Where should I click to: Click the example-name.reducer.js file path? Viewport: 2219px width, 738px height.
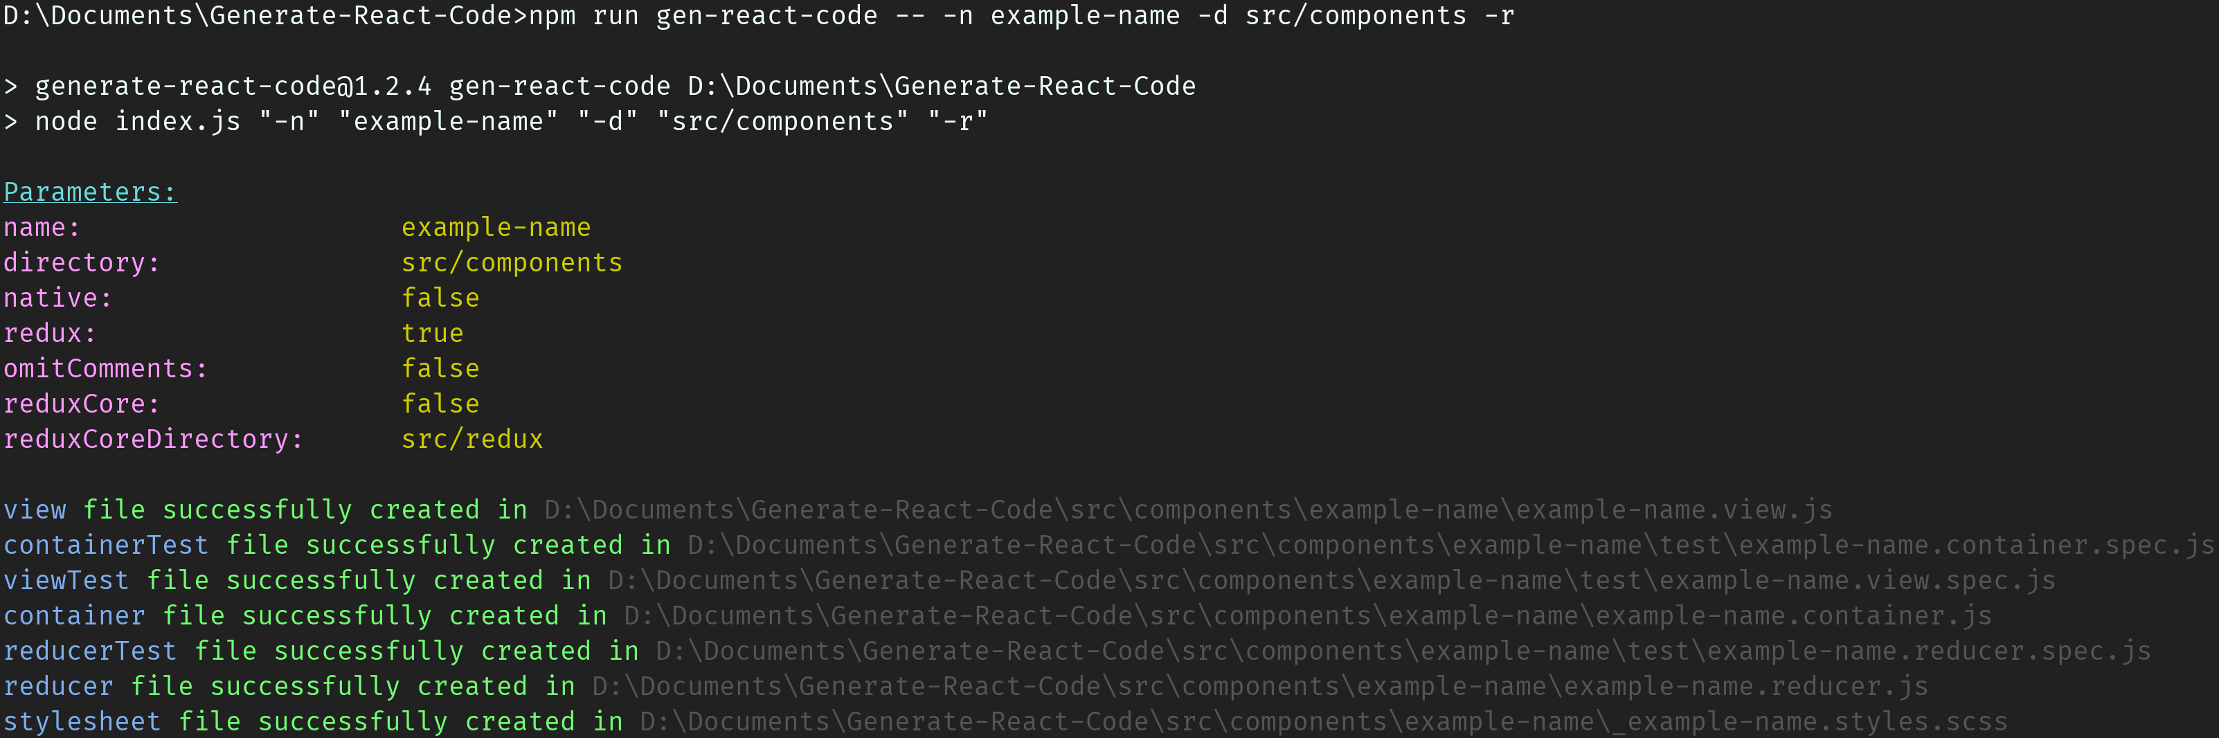point(1259,686)
